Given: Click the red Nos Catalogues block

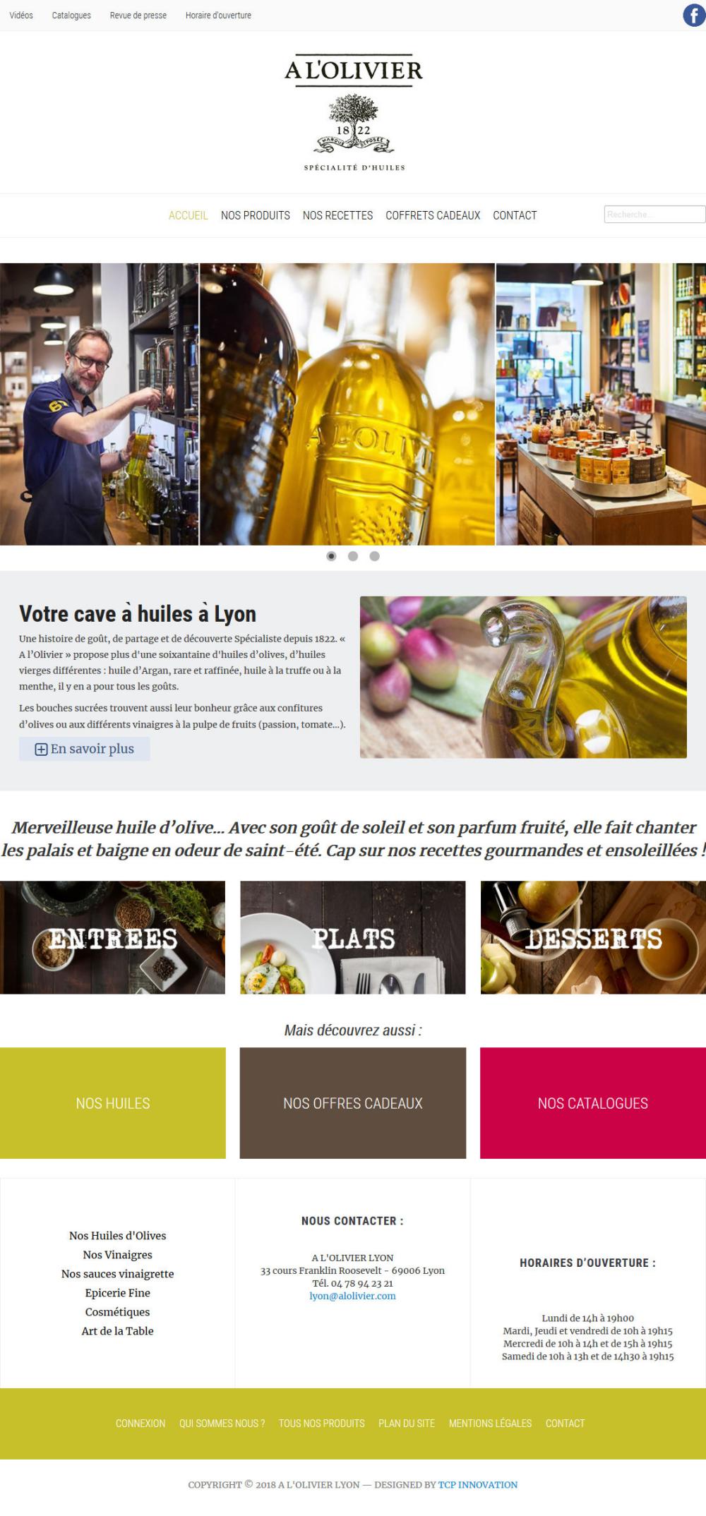Looking at the screenshot, I should point(593,1103).
